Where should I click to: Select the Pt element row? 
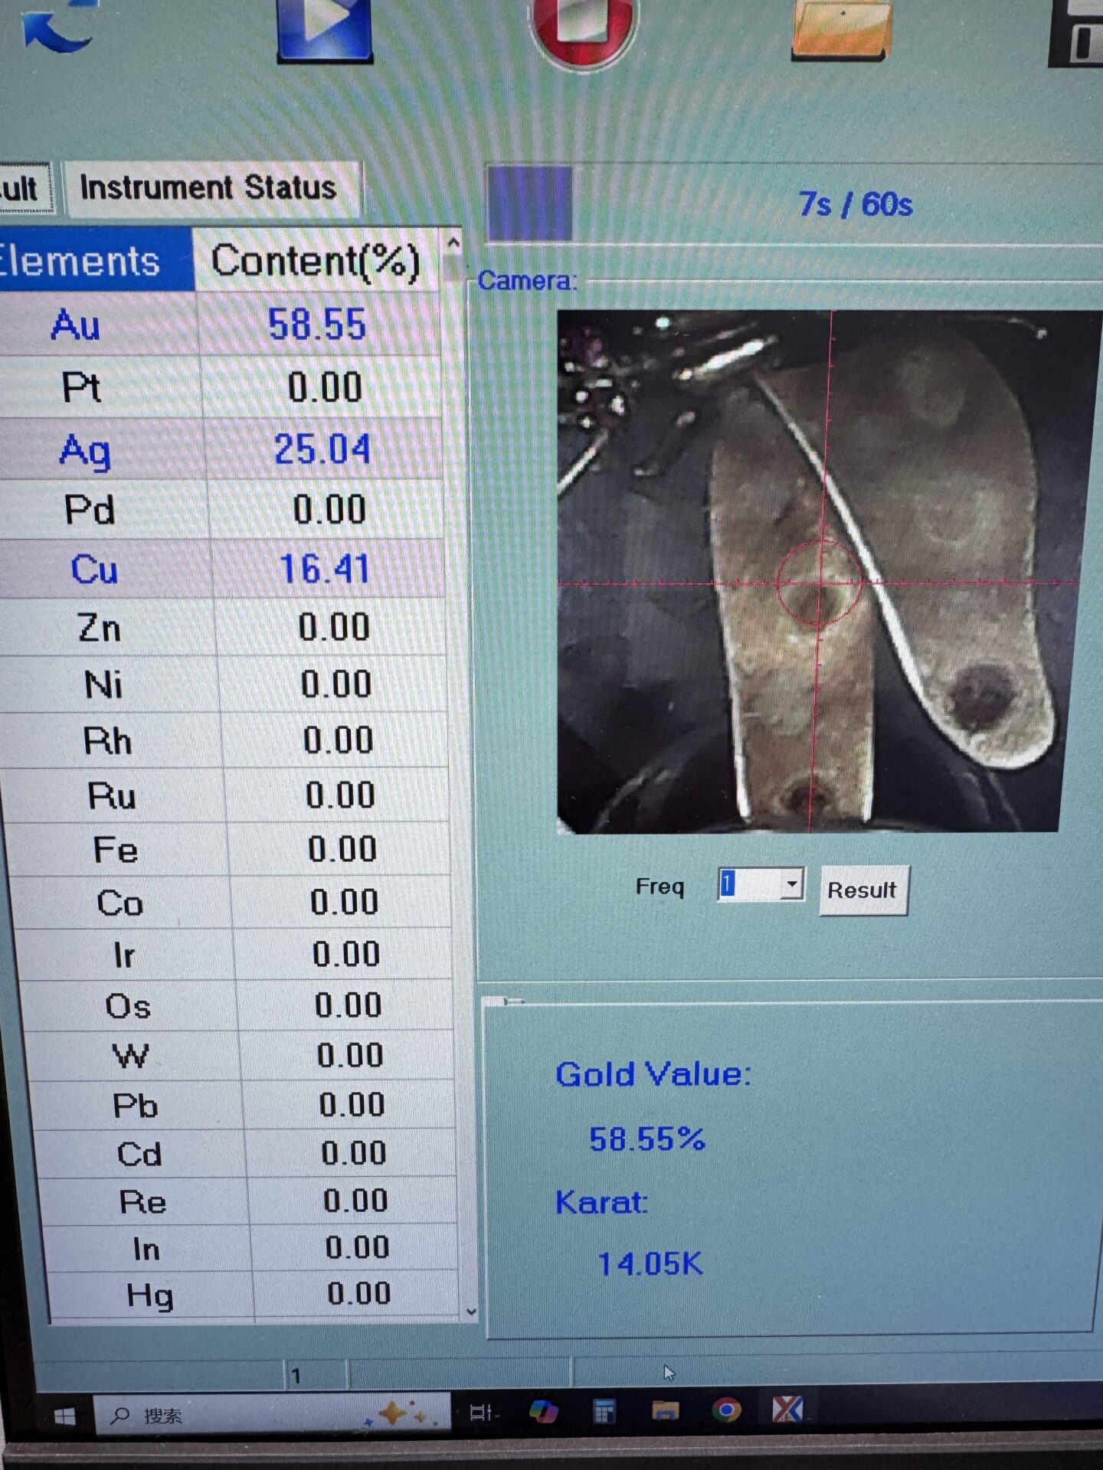pyautogui.click(x=221, y=387)
